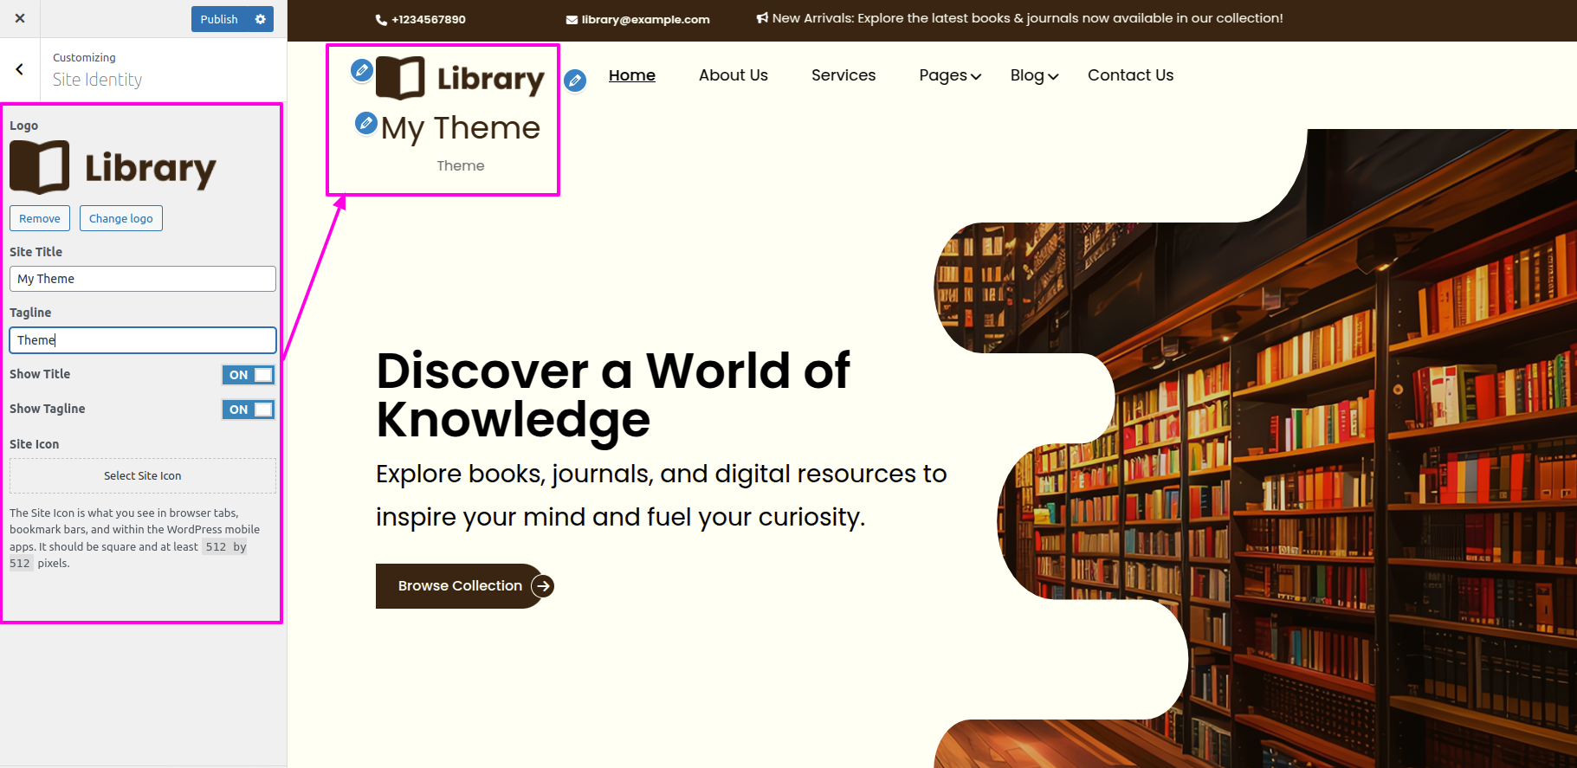This screenshot has height=768, width=1577.
Task: Expand the Pages dropdown menu
Action: 950,75
